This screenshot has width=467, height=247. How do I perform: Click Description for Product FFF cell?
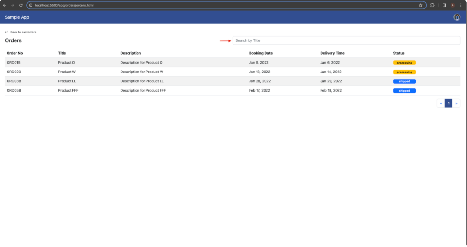pos(143,90)
